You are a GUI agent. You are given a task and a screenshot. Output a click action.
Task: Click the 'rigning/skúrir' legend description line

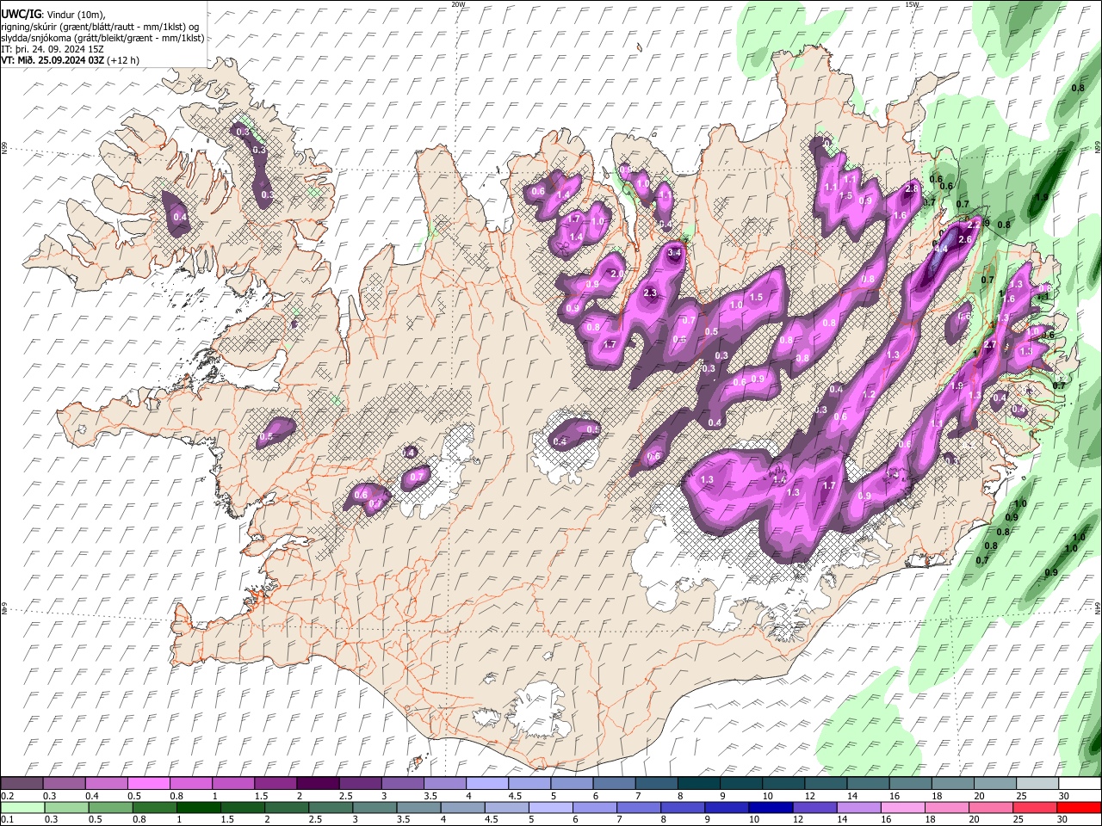click(x=100, y=26)
